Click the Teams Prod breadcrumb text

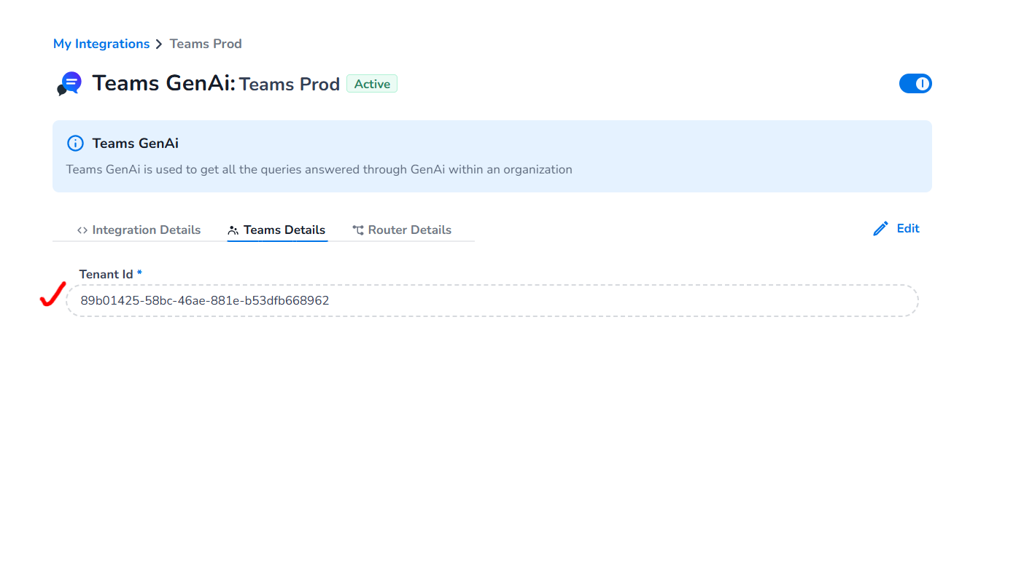pos(206,44)
